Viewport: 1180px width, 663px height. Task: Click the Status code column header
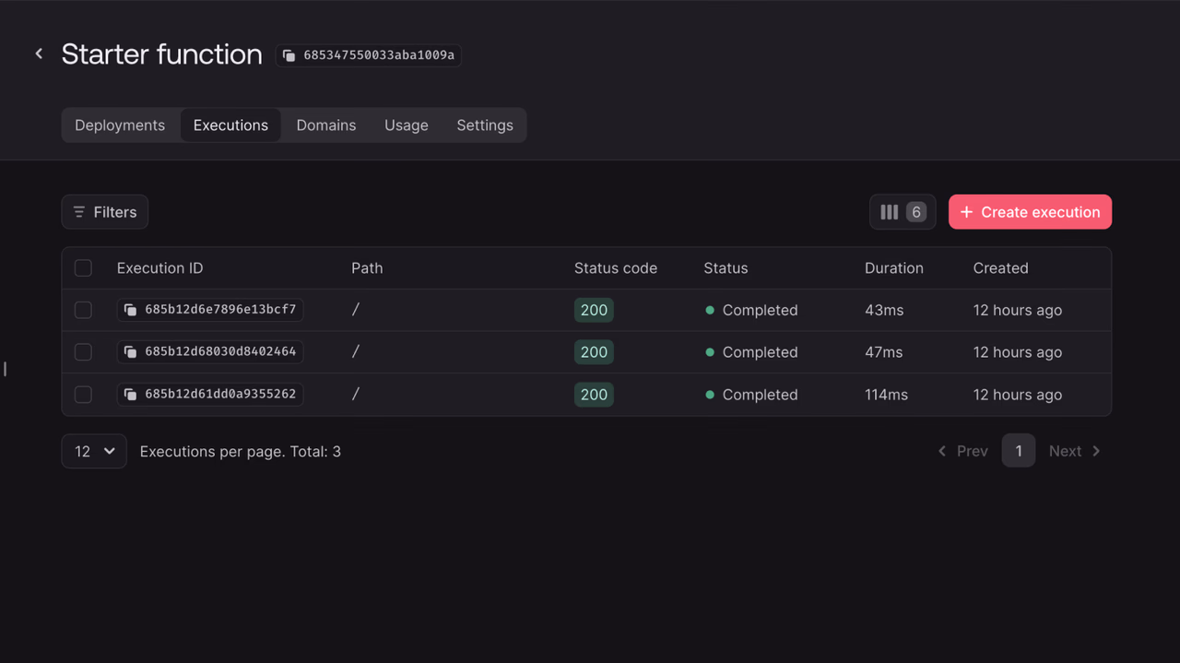click(x=616, y=268)
